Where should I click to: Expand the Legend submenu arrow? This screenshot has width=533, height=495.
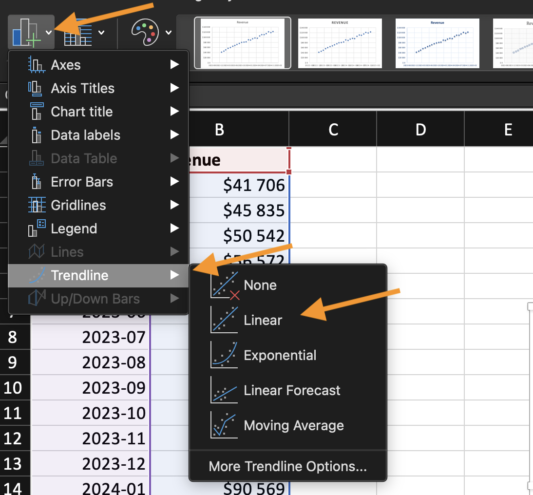point(174,228)
